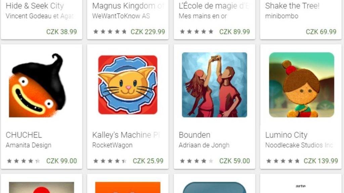Open the red circle app thumbnail at bottom
Screen dimensions: 344x193
[x=41, y=188]
